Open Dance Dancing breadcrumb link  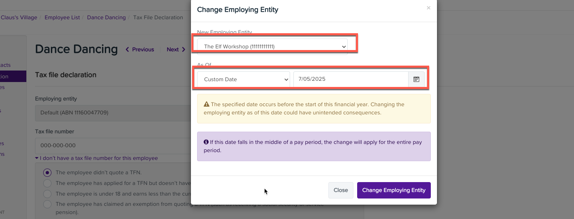point(106,18)
